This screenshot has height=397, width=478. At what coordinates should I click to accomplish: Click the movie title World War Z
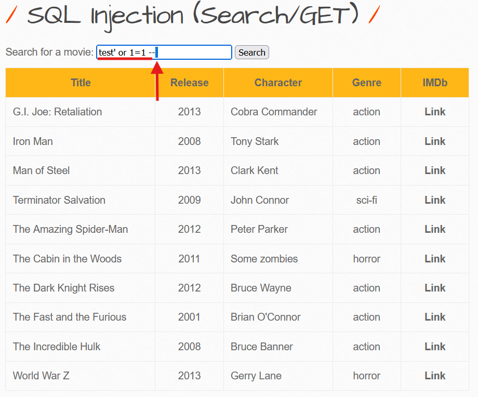[41, 375]
